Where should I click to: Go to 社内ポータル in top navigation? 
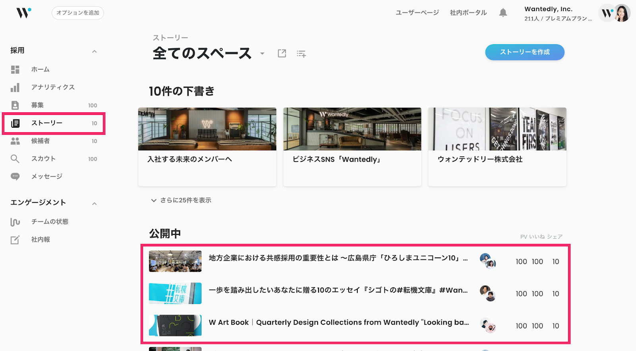point(468,13)
